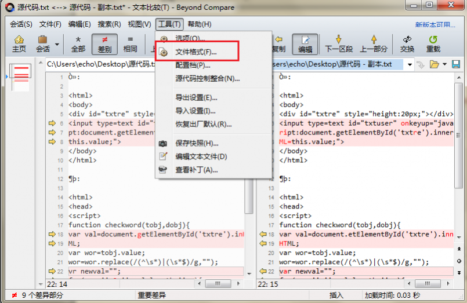
Task: Click the right file path field
Action: coord(338,64)
